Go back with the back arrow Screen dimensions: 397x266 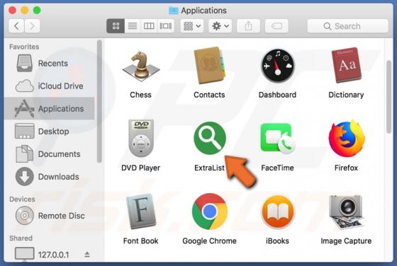16,25
